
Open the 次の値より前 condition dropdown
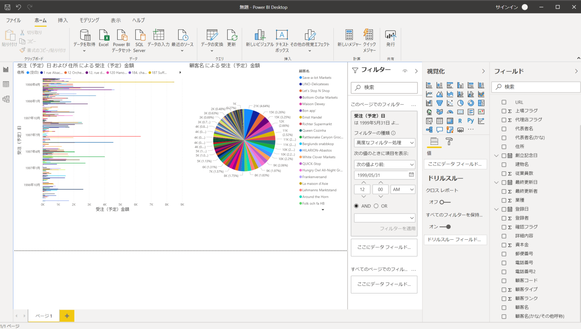pos(384,164)
